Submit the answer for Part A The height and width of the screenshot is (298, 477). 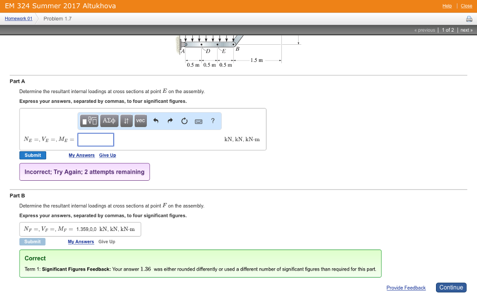coord(33,155)
